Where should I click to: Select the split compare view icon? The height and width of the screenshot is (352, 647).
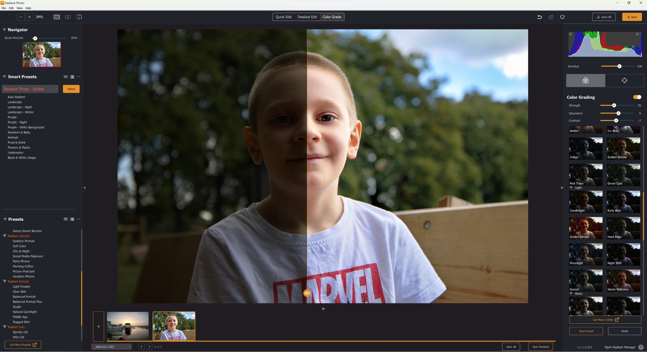tap(79, 17)
